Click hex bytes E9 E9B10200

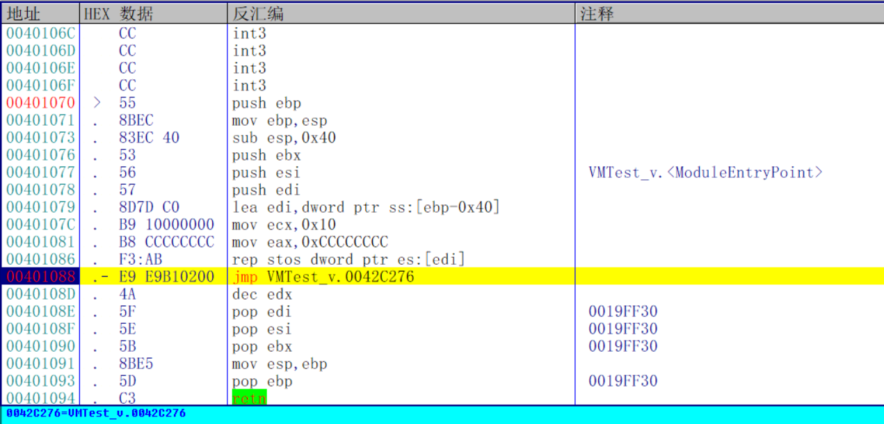coord(166,277)
